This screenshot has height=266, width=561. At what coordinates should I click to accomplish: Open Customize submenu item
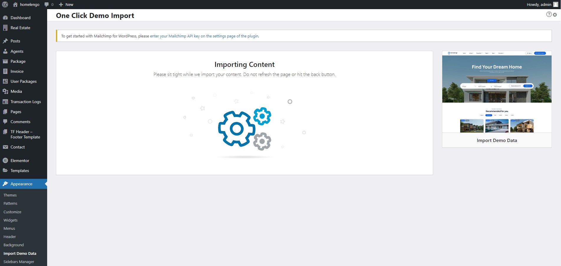pos(12,212)
